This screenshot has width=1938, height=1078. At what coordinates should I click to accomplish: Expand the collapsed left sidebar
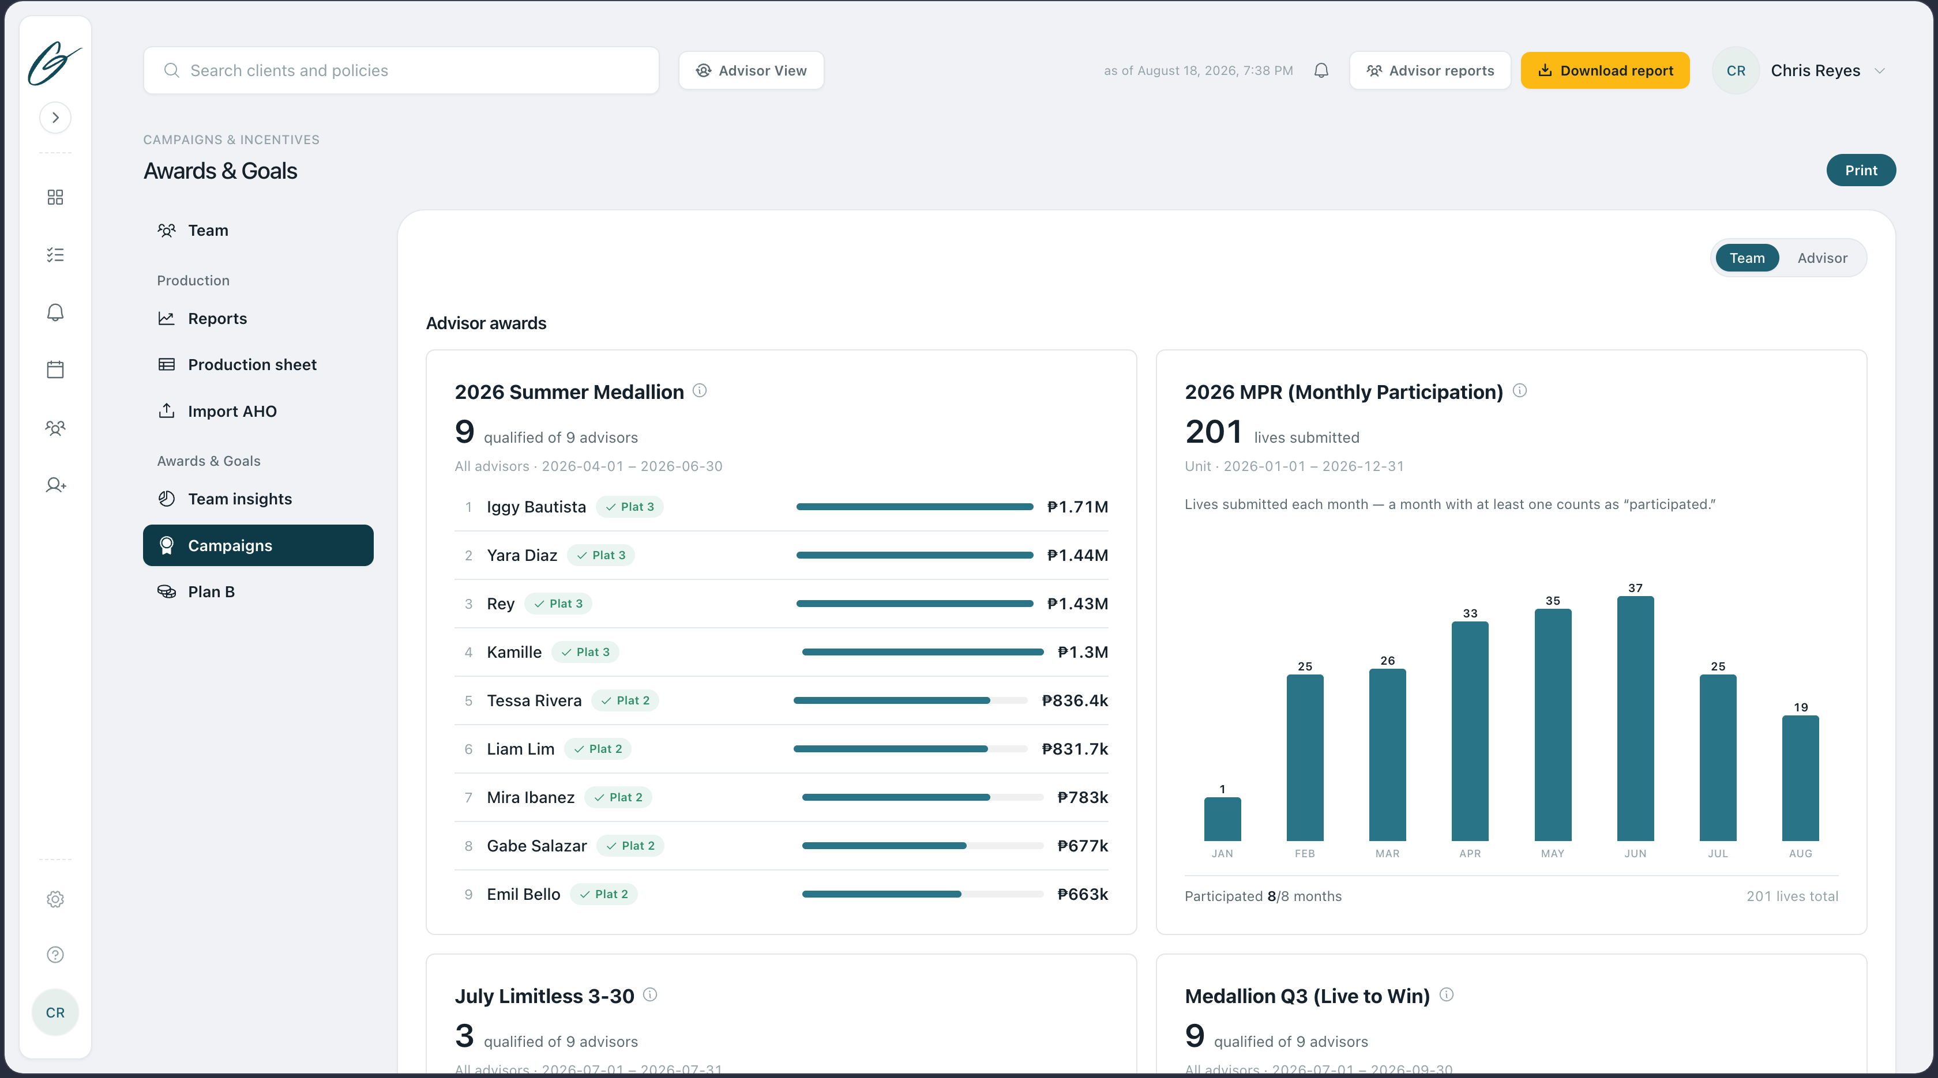55,117
